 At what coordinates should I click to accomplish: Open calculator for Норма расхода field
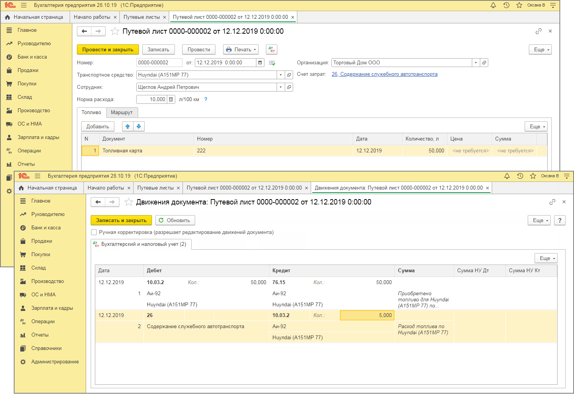(x=171, y=100)
